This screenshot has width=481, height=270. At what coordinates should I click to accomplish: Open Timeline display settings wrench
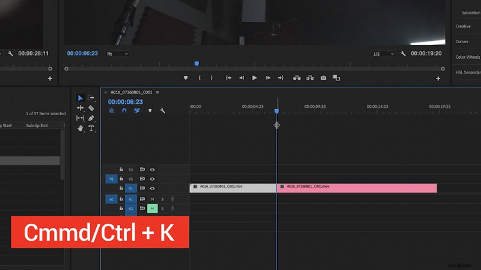point(162,110)
